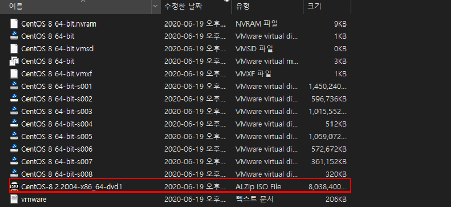Select file name CentOS 8 64-bit-s004
Screen dimensions: 451x207
coord(57,124)
